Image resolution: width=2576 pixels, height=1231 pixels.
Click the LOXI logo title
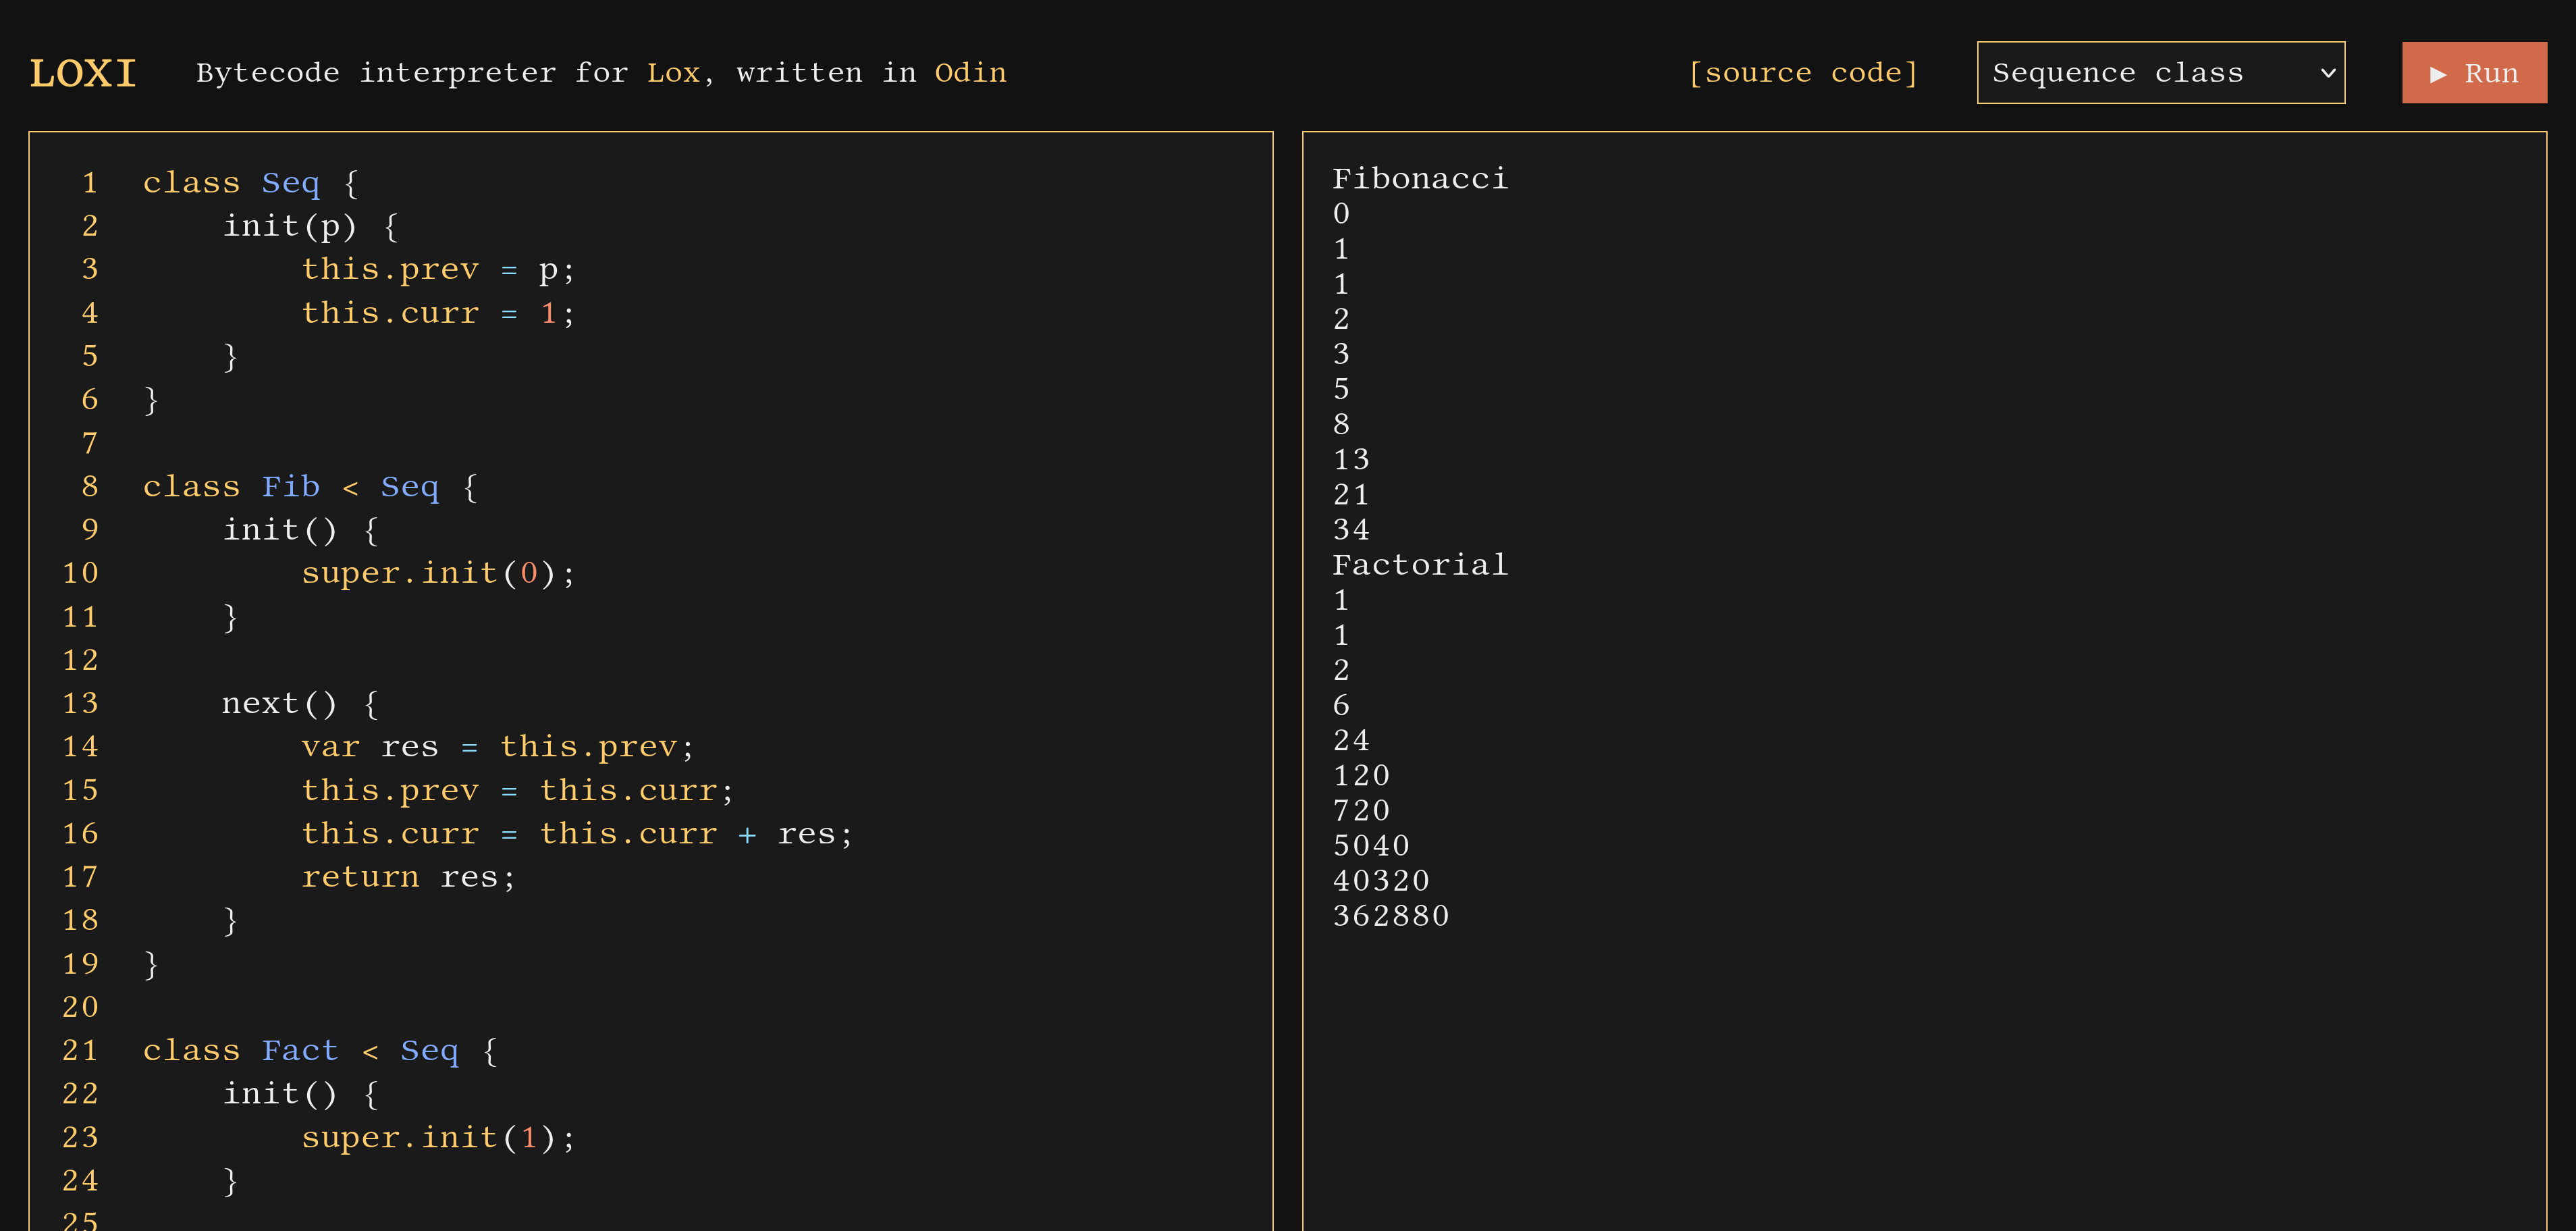[83, 73]
